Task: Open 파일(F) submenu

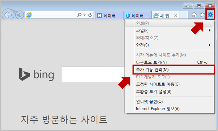Action: pyautogui.click(x=169, y=30)
